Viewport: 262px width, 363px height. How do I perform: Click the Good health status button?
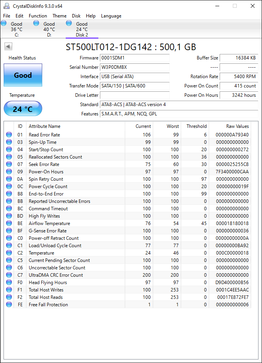[x=23, y=75]
